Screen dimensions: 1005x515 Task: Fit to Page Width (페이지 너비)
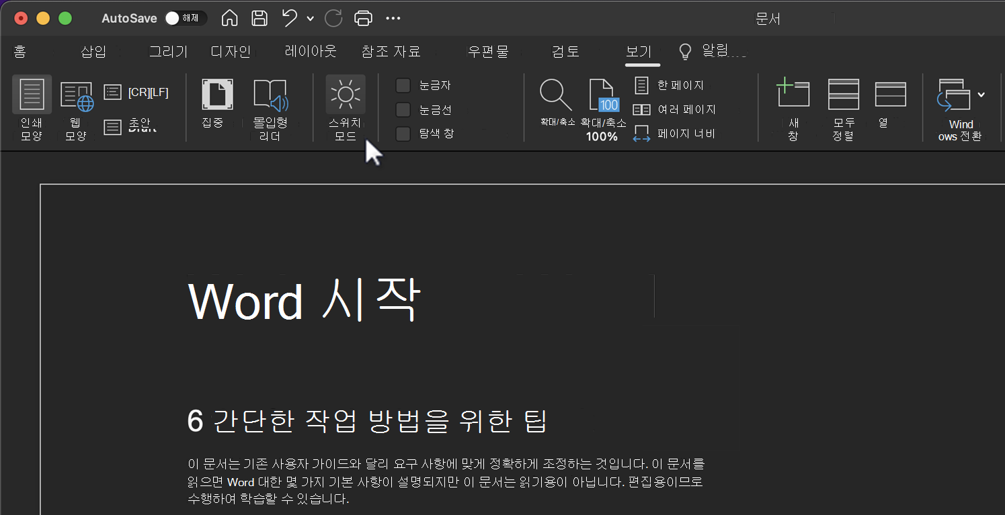(674, 134)
